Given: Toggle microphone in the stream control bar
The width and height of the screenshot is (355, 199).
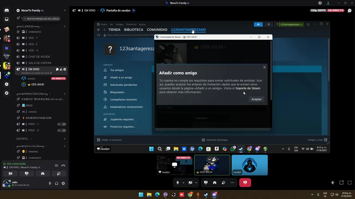Looking at the screenshot, I should pos(178,182).
